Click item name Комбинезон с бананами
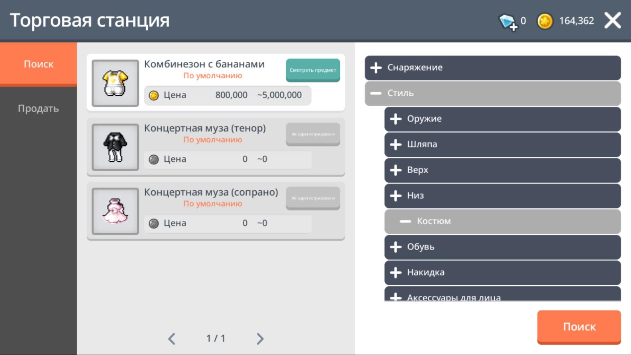631x355 pixels. click(204, 64)
